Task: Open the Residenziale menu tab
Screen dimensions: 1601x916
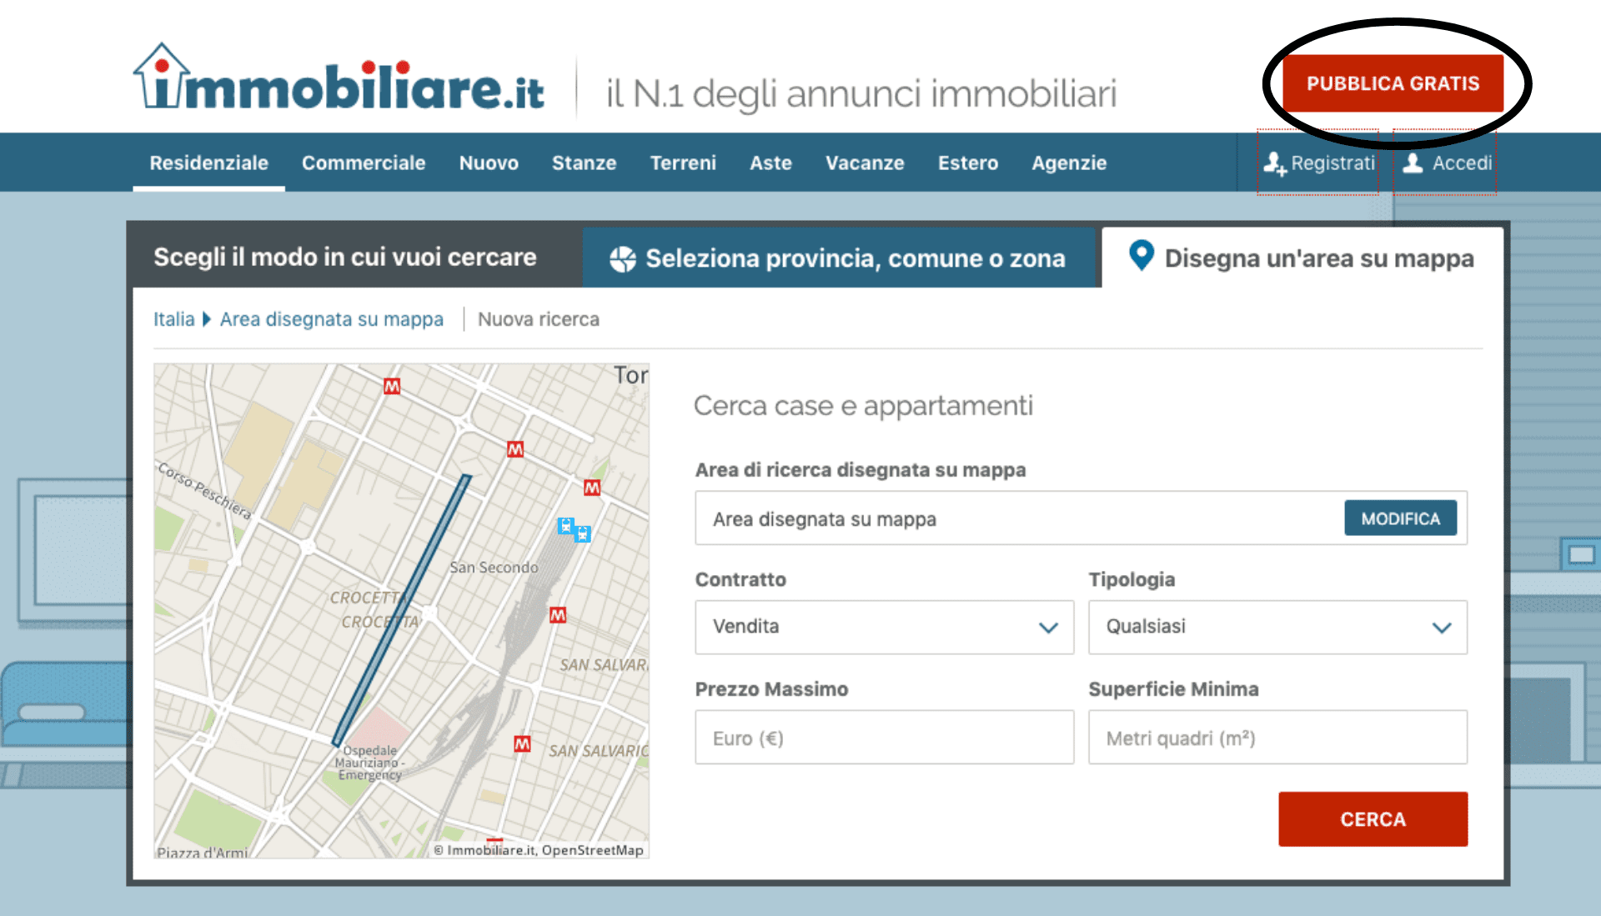Action: click(208, 163)
